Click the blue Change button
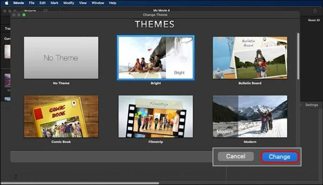This screenshot has height=185, width=323. click(x=279, y=157)
